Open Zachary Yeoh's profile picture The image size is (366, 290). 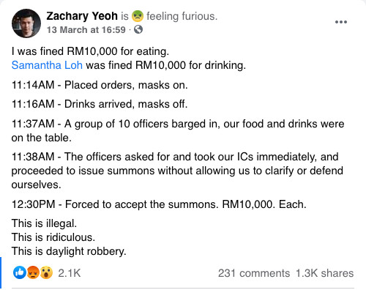[26, 23]
